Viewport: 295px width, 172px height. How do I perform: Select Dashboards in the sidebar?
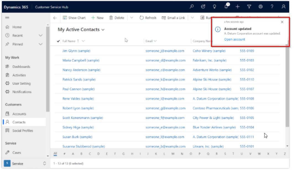coord(21,67)
